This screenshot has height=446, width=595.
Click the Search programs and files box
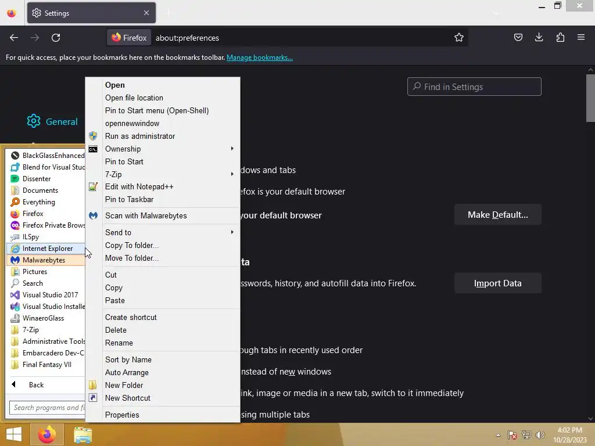47,408
